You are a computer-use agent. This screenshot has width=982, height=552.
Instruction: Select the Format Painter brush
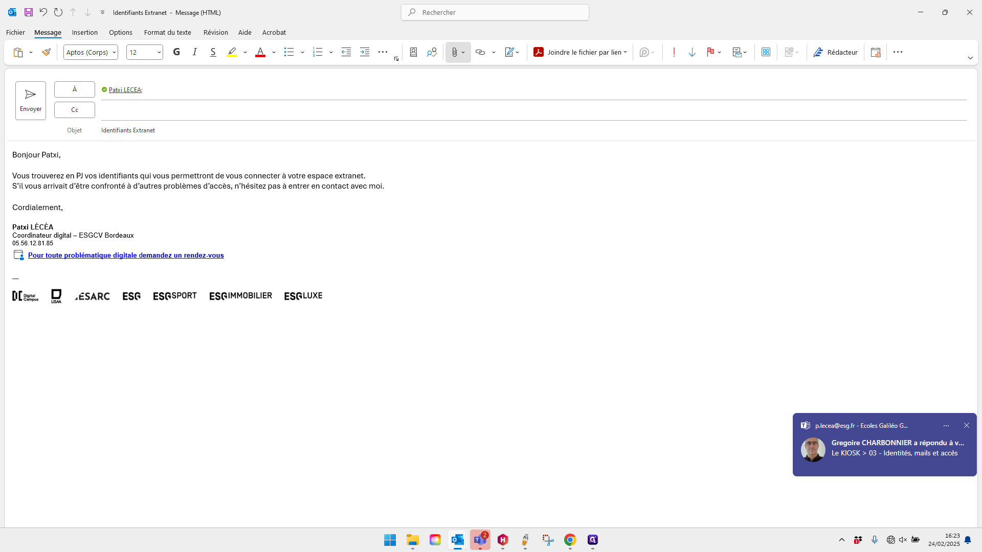(46, 52)
